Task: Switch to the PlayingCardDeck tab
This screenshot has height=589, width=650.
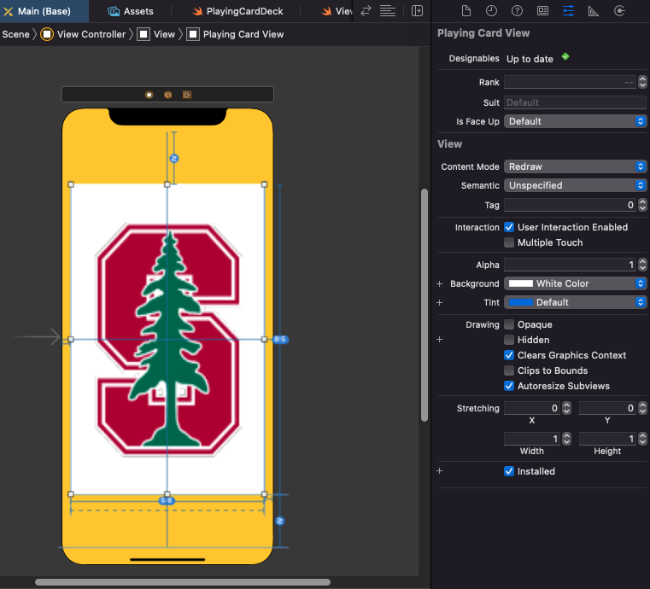Action: tap(237, 11)
